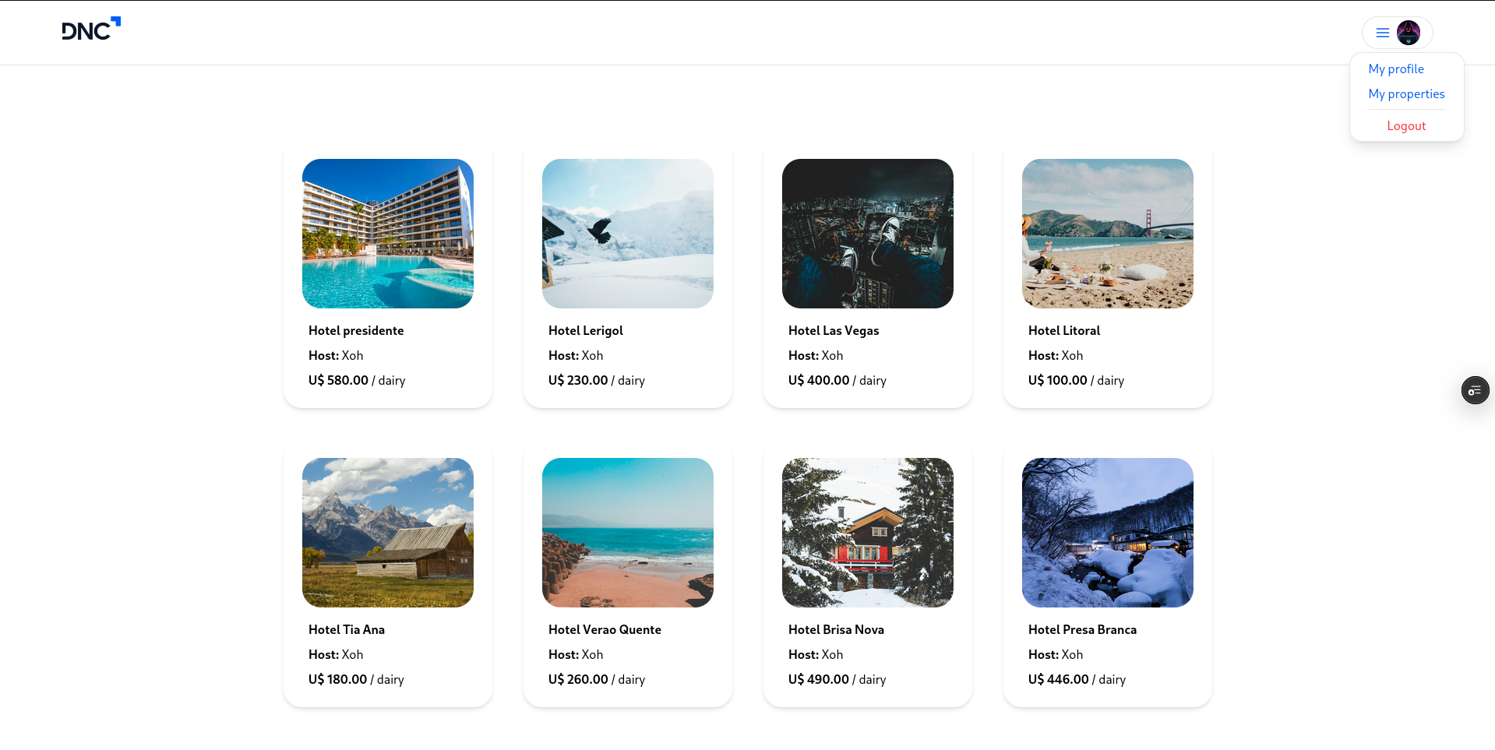The height and width of the screenshot is (750, 1495).
Task: Select My profile from the menu
Action: [1395, 69]
